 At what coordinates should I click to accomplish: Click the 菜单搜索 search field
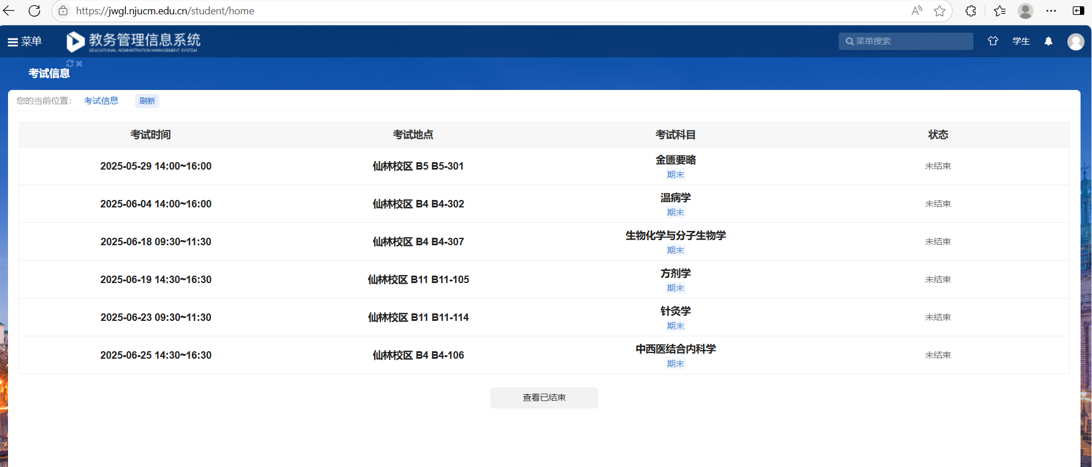(x=906, y=41)
